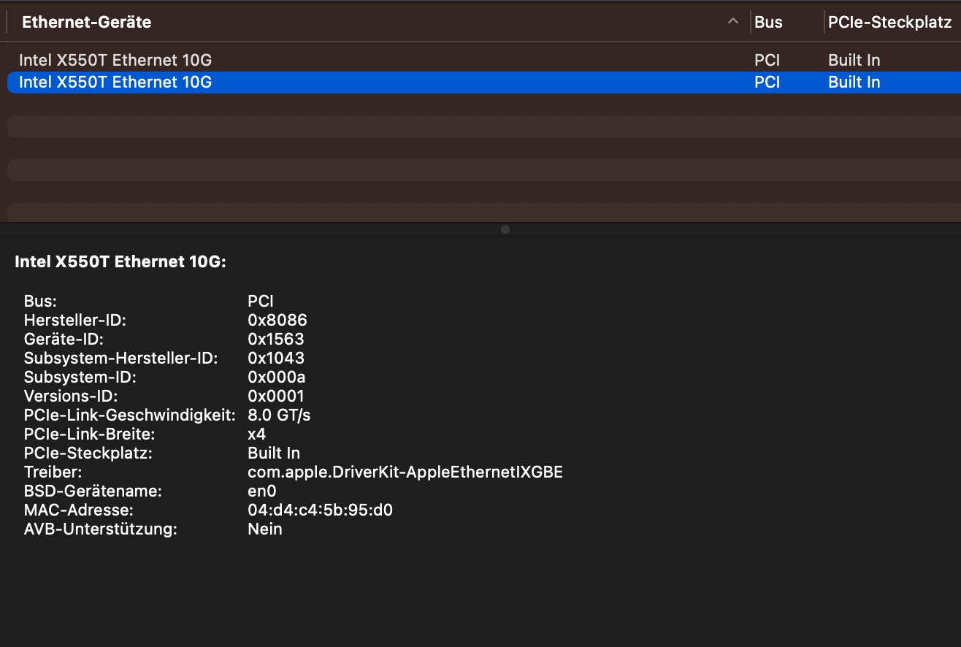961x647 pixels.
Task: Select the Subsystem-ID value 0x000a
Action: click(x=277, y=377)
